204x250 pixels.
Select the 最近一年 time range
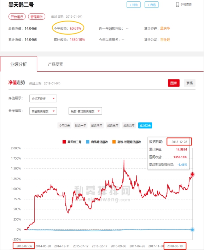[81, 125]
